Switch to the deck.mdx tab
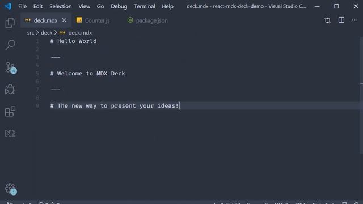363x204 pixels. (x=45, y=20)
